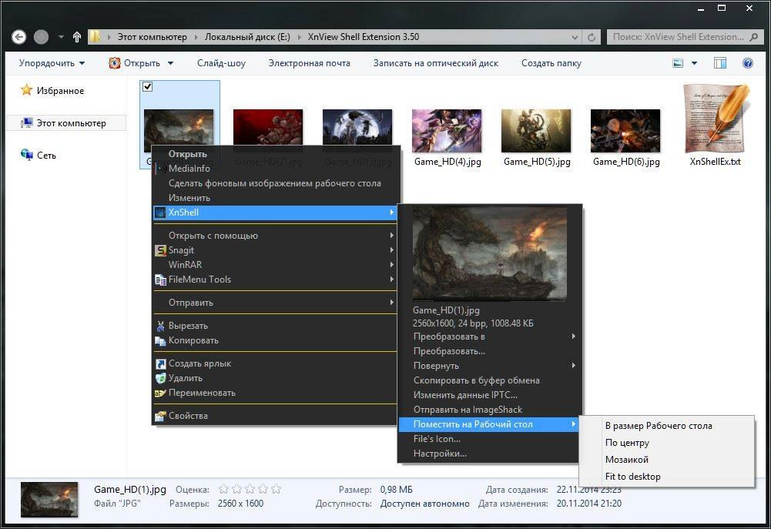Refresh the folder view
Screen dimensions: 771x529
[x=592, y=37]
